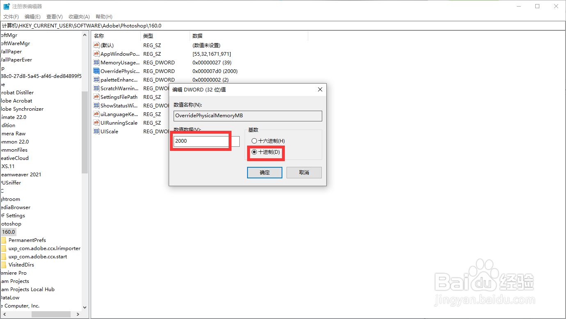Click the tree vertical scrollbar thumb

click(x=85, y=132)
